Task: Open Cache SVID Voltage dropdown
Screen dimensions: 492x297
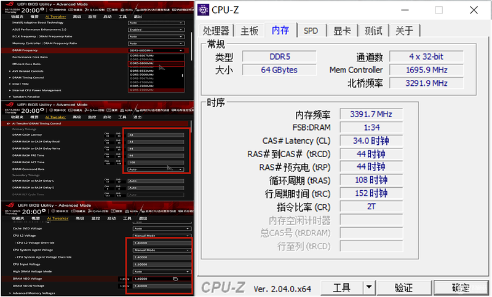Action: [x=162, y=229]
